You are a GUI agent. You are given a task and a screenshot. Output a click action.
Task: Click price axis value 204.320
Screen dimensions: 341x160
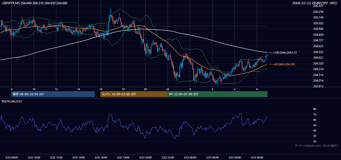[x=318, y=63]
